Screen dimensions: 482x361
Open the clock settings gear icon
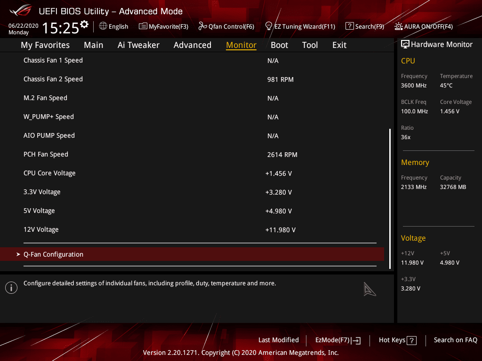tap(84, 24)
